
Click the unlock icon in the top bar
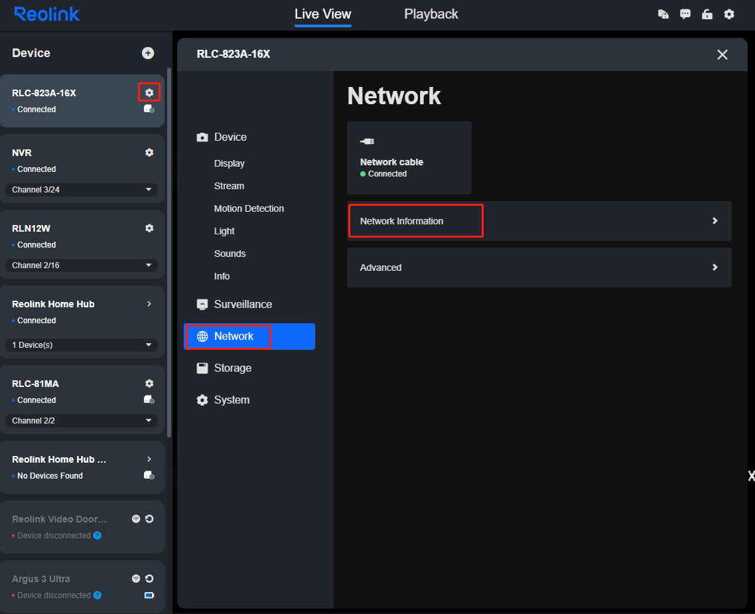(707, 14)
